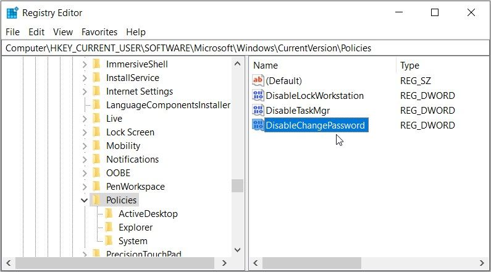This screenshot has height=272, width=491.
Task: Expand the Live key
Action: point(85,119)
